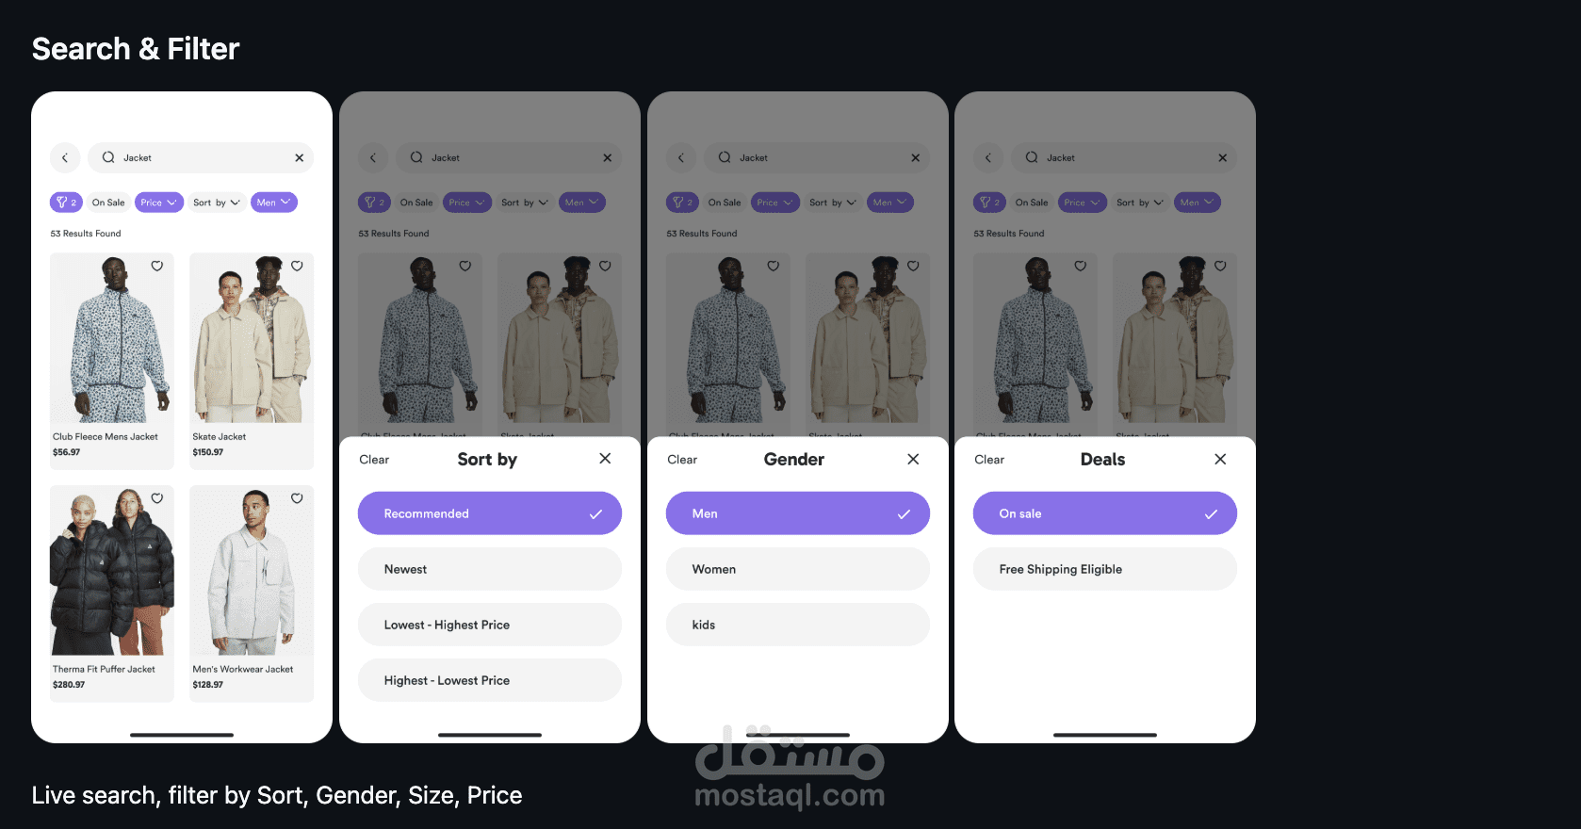
Task: Expand the Price dropdown chip on first screen
Action: pos(159,203)
